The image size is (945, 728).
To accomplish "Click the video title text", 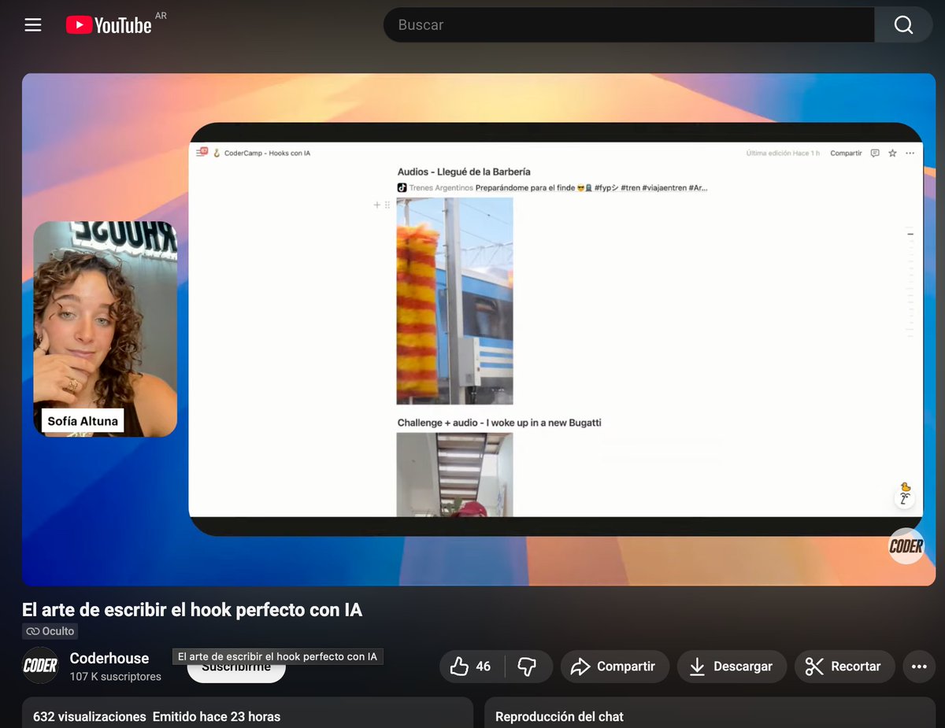I will click(x=192, y=610).
